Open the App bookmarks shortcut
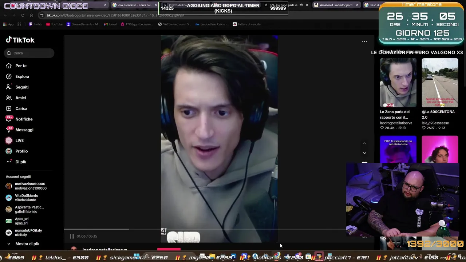The width and height of the screenshot is (466, 262). 8,24
